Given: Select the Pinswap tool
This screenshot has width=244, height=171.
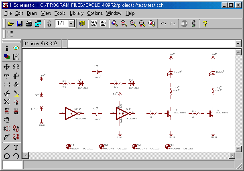Looking at the screenshot, I should click(x=7, y=129).
